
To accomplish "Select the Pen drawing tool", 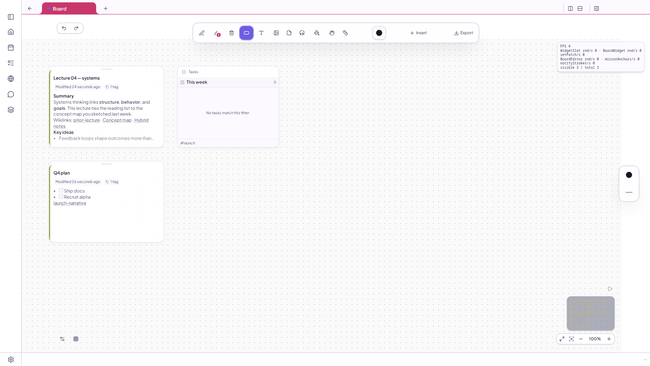I will (x=202, y=33).
